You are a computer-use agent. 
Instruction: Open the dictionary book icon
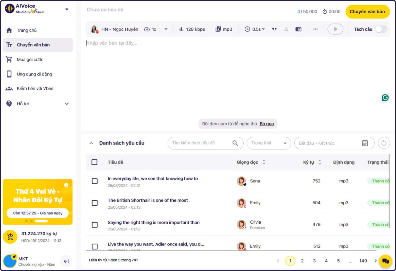[298, 29]
